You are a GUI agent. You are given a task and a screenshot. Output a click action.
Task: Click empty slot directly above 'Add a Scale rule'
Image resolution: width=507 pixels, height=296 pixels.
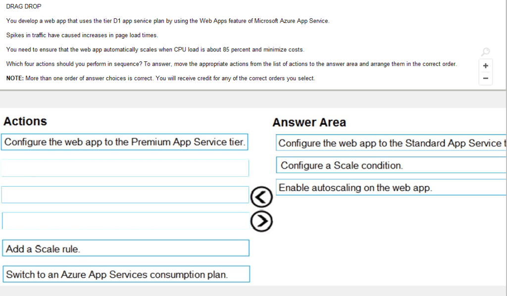[x=125, y=221]
